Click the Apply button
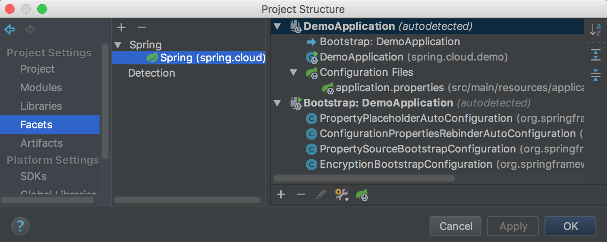The height and width of the screenshot is (242, 607). click(x=513, y=226)
